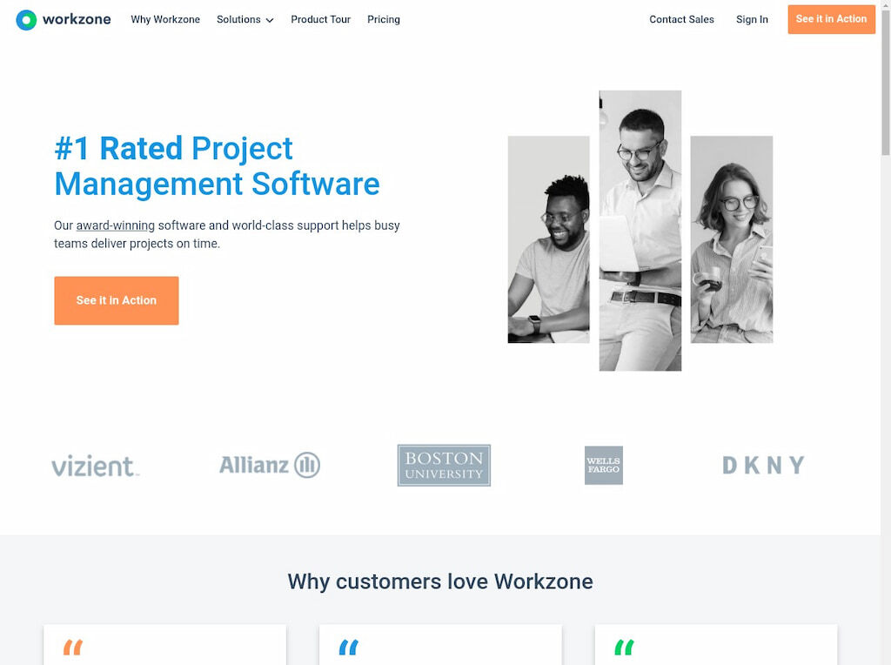Click the Sign In link

(752, 19)
